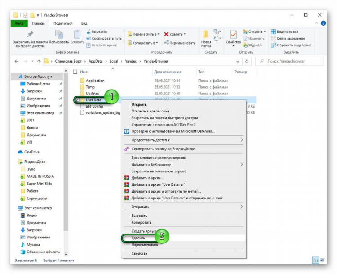Screen dimensions: 337x274
Task: Sort by Тип column header
Action: coord(201,72)
